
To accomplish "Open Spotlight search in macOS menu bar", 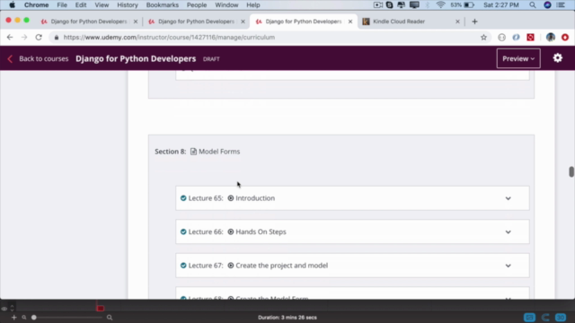I will click(533, 5).
